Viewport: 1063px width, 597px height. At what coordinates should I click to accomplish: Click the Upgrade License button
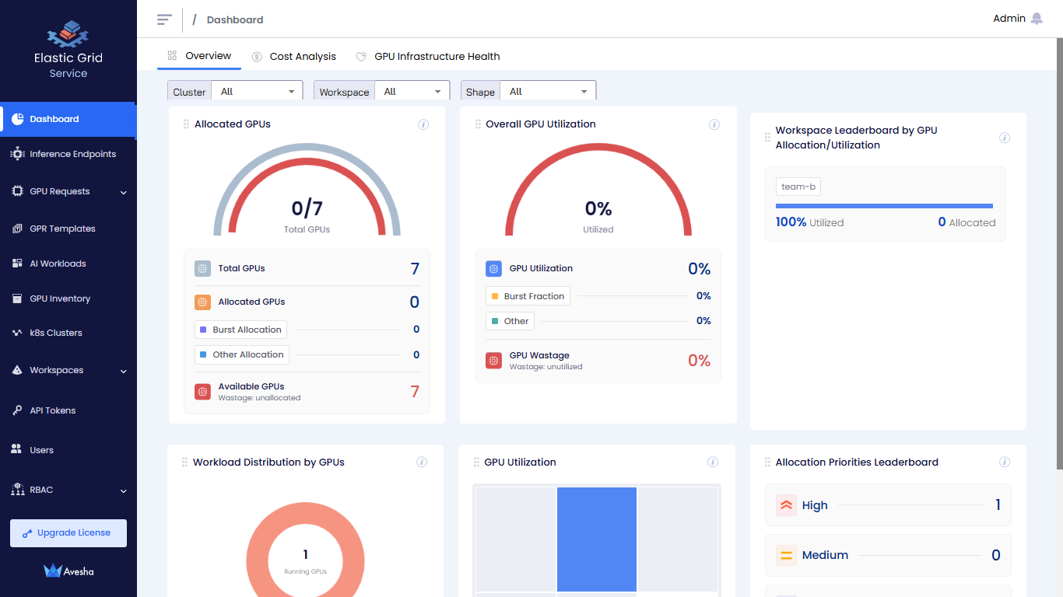tap(68, 533)
